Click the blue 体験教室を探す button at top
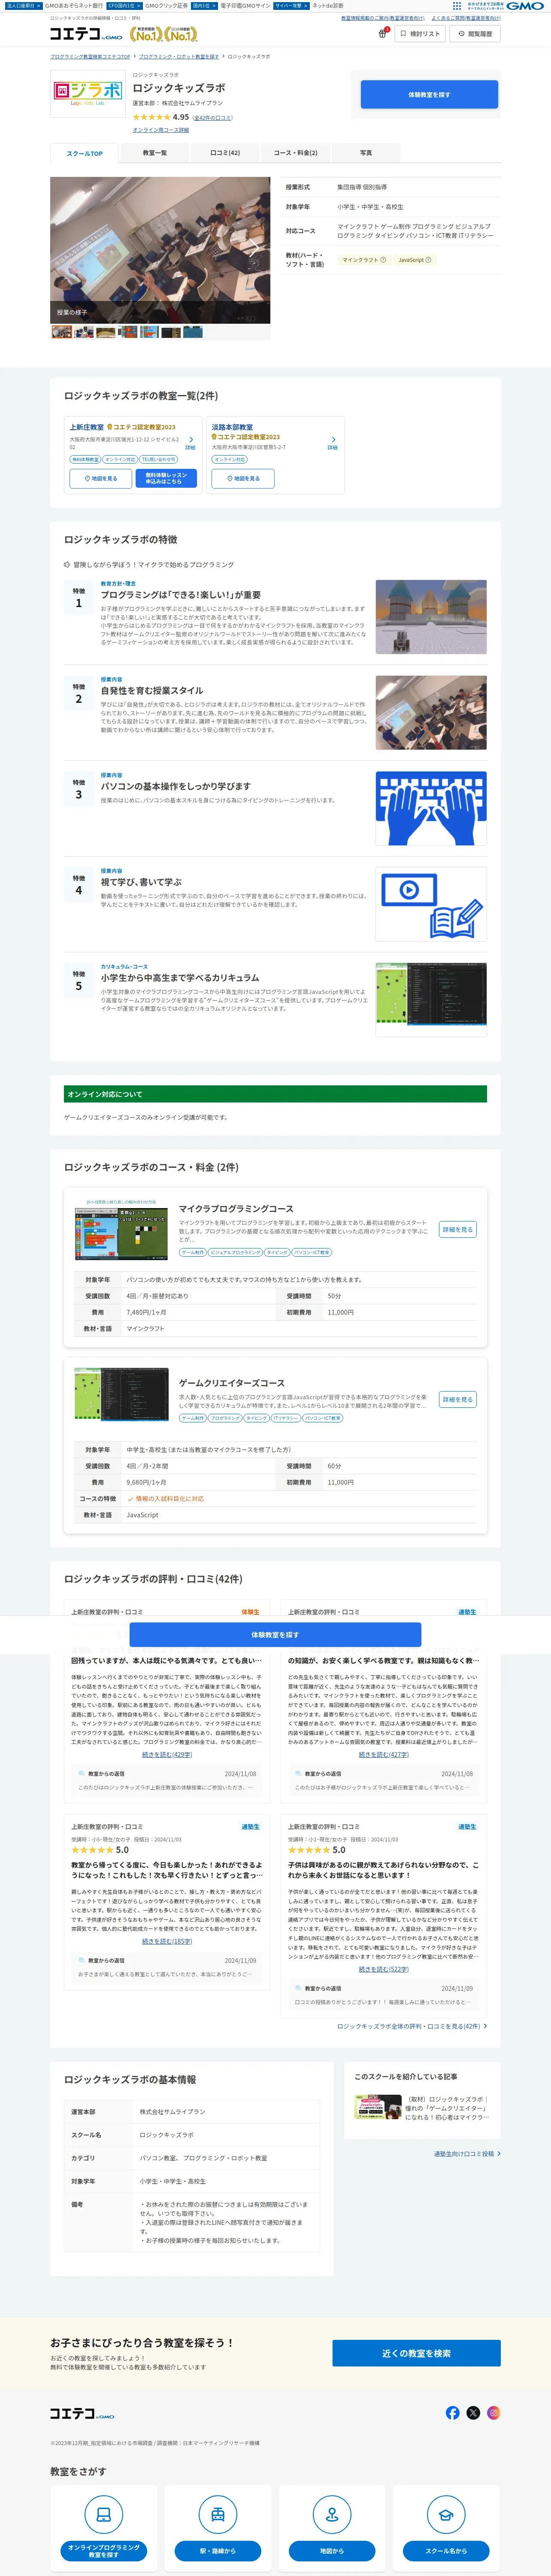Image resolution: width=551 pixels, height=2576 pixels. 429,94
